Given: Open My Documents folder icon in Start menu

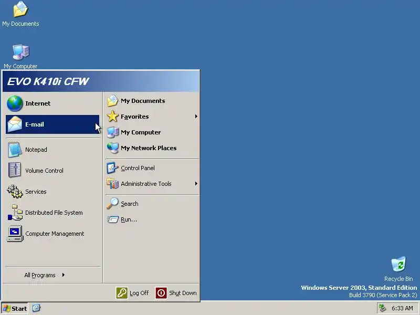Looking at the screenshot, I should point(112,101).
